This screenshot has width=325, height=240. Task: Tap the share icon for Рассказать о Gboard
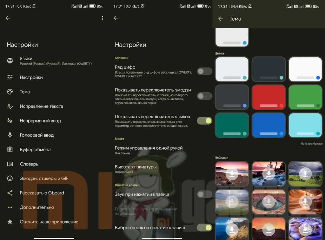[x=10, y=193]
